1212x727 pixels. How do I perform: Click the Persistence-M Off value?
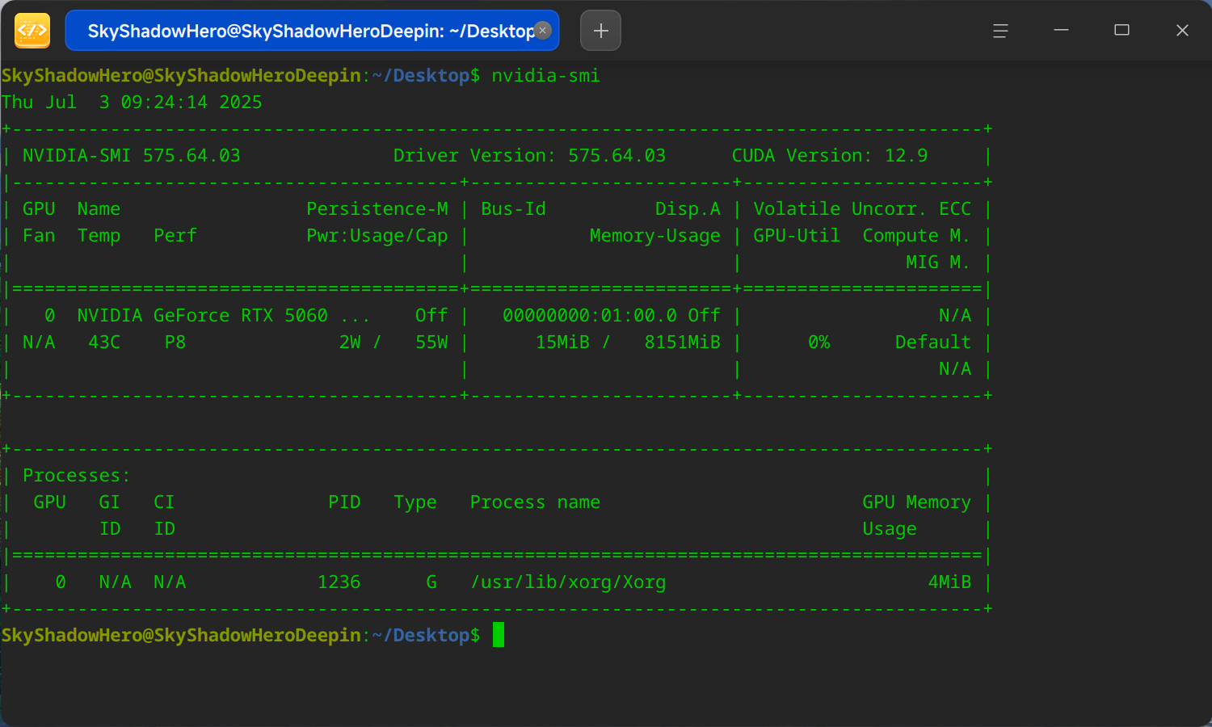coord(431,316)
